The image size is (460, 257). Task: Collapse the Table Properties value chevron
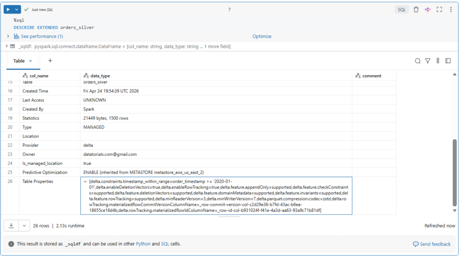coord(85,182)
